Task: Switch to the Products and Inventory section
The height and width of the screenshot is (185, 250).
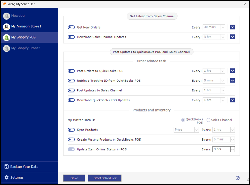Action: pos(151,110)
